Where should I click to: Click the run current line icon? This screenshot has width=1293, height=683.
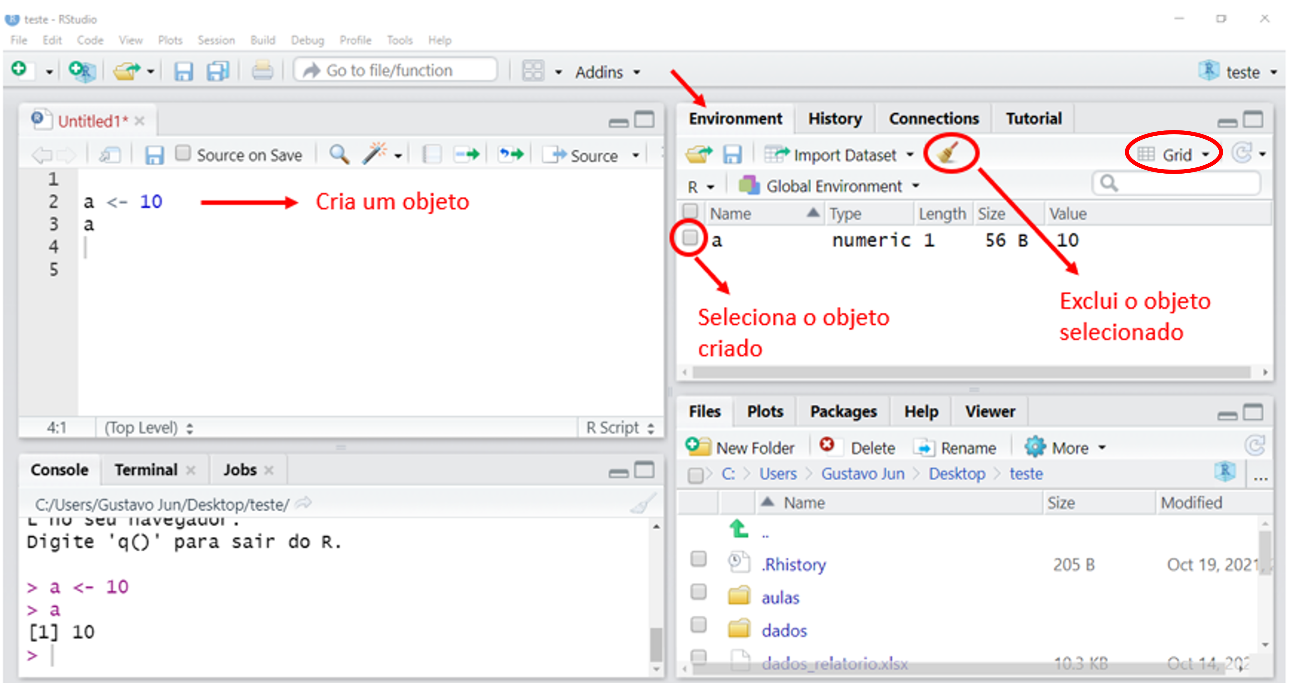(x=466, y=154)
